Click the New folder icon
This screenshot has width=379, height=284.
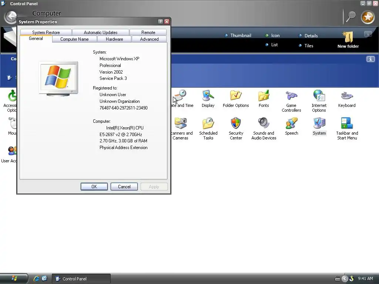[x=348, y=40]
